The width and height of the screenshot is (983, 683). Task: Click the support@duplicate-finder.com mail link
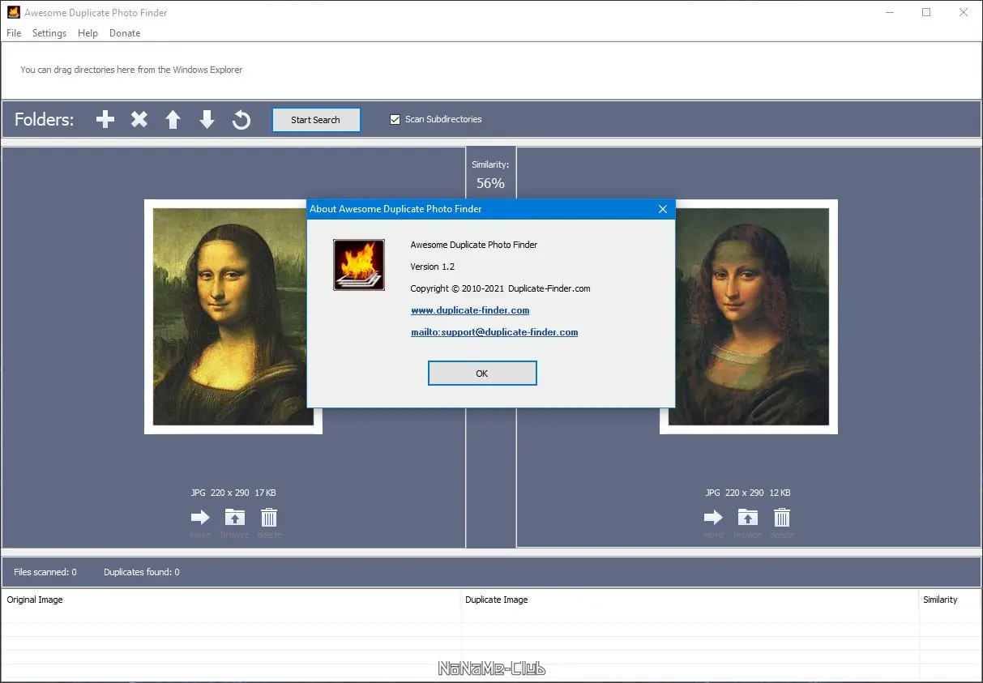tap(494, 332)
